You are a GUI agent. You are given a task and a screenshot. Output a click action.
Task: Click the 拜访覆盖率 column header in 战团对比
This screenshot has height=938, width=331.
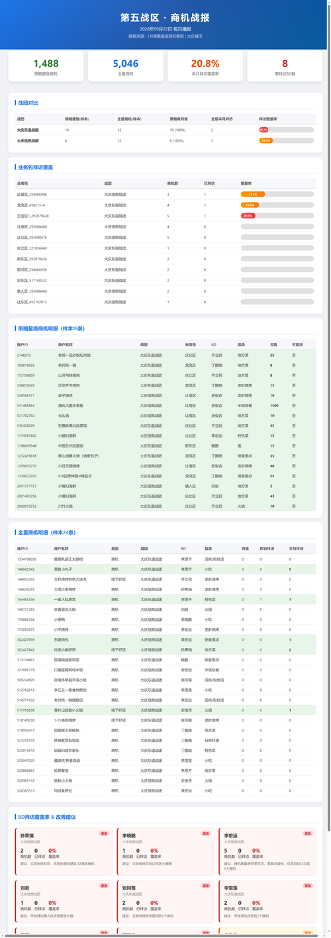pos(269,118)
